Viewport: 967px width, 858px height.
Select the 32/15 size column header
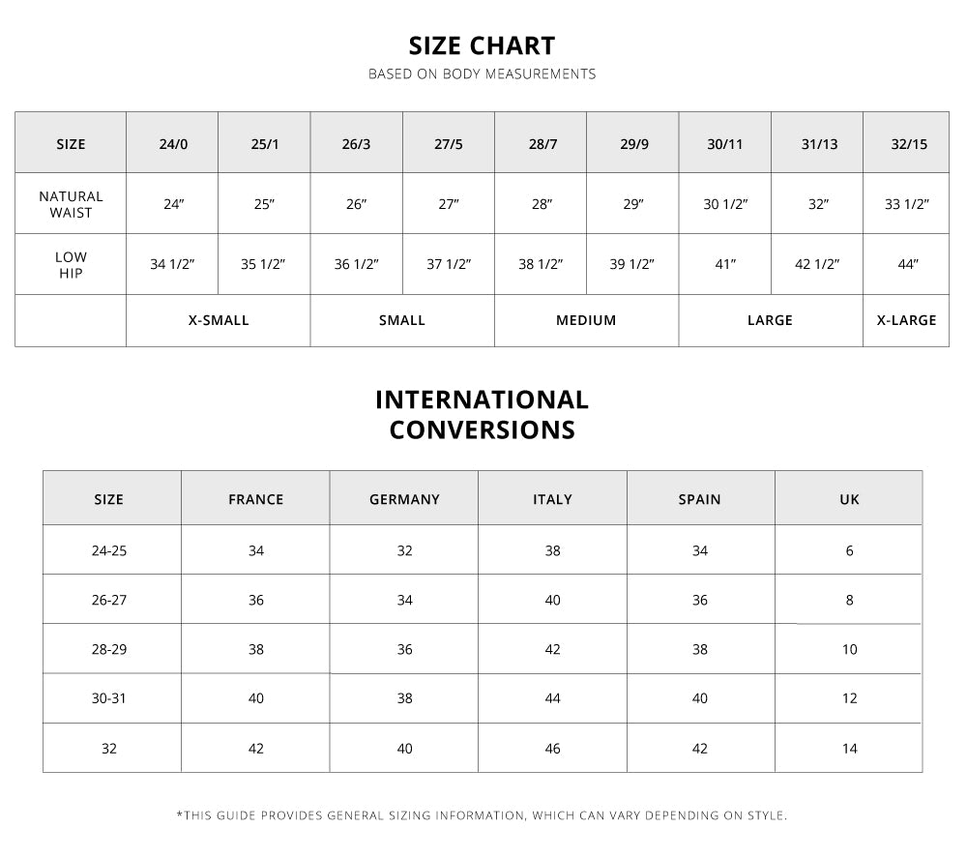[908, 144]
